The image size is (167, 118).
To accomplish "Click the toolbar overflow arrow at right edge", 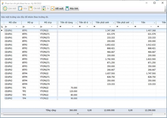I will (x=165, y=10).
